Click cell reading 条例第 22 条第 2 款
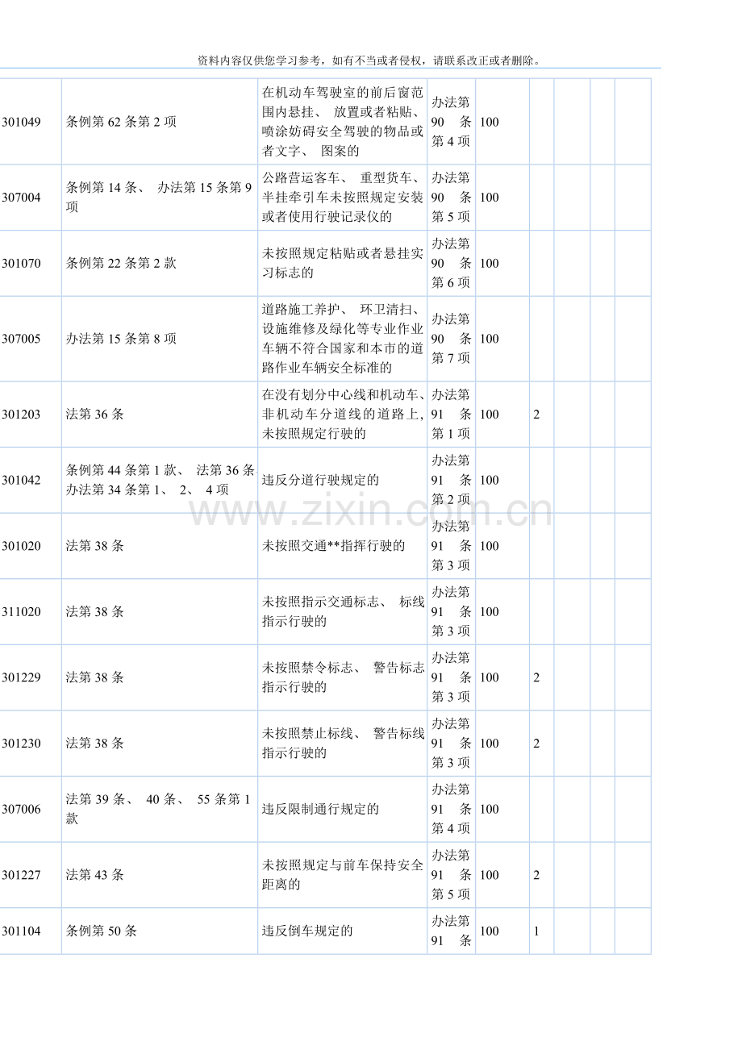 click(x=121, y=263)
